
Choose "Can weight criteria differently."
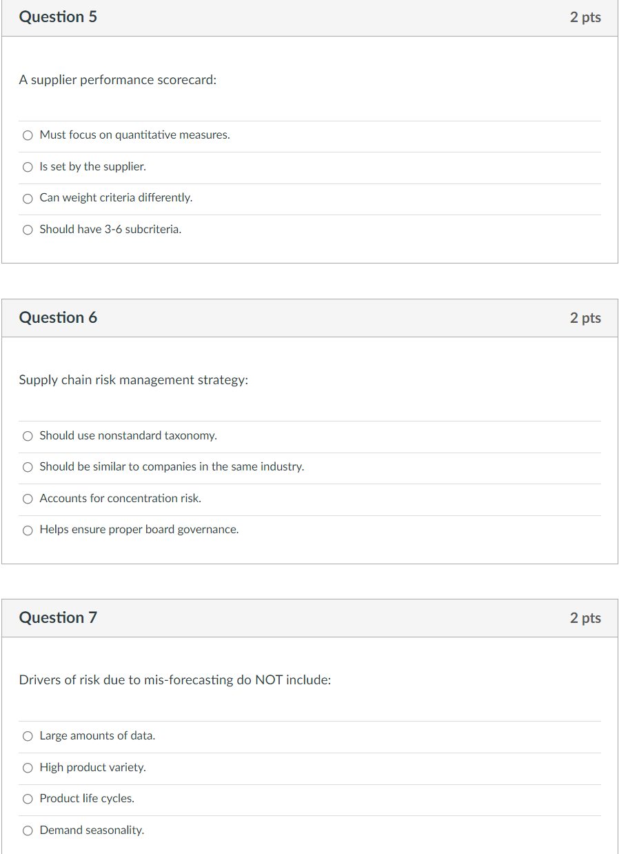pos(28,198)
